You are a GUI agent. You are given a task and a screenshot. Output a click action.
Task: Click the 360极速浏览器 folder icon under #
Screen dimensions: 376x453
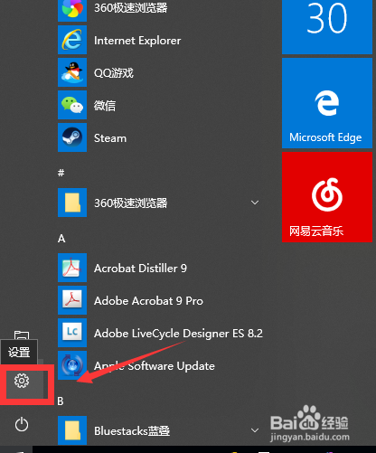click(x=72, y=203)
